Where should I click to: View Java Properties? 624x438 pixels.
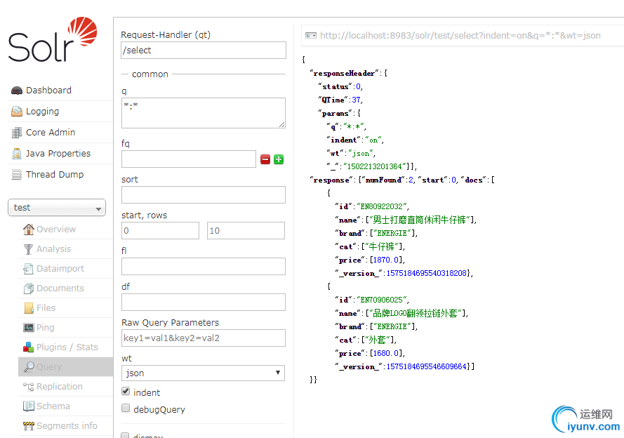(58, 154)
